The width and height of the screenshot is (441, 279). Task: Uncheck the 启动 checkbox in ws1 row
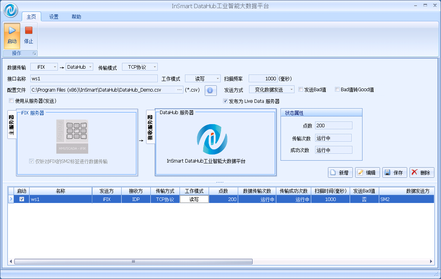click(22, 199)
